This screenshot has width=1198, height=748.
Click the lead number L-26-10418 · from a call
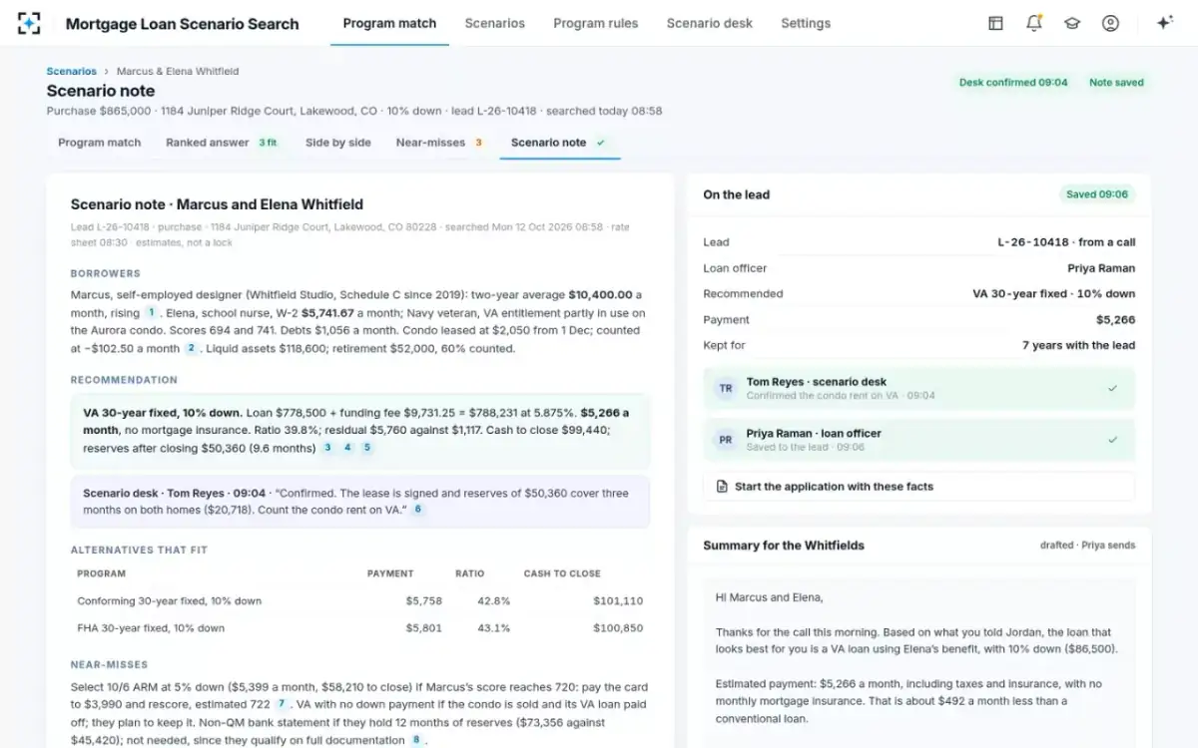(x=1066, y=242)
